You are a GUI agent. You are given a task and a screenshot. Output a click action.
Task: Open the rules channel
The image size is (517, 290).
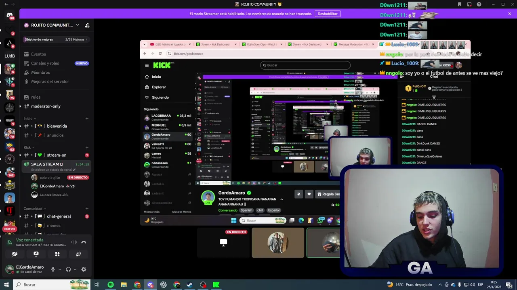coord(57,97)
